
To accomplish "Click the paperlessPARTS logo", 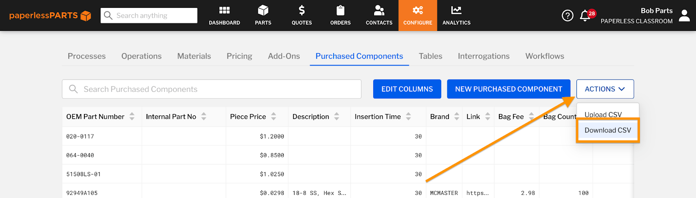I will (x=50, y=16).
